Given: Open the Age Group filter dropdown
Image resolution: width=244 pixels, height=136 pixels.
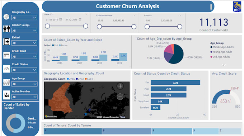Looking at the screenshot, I should click(x=24, y=84).
